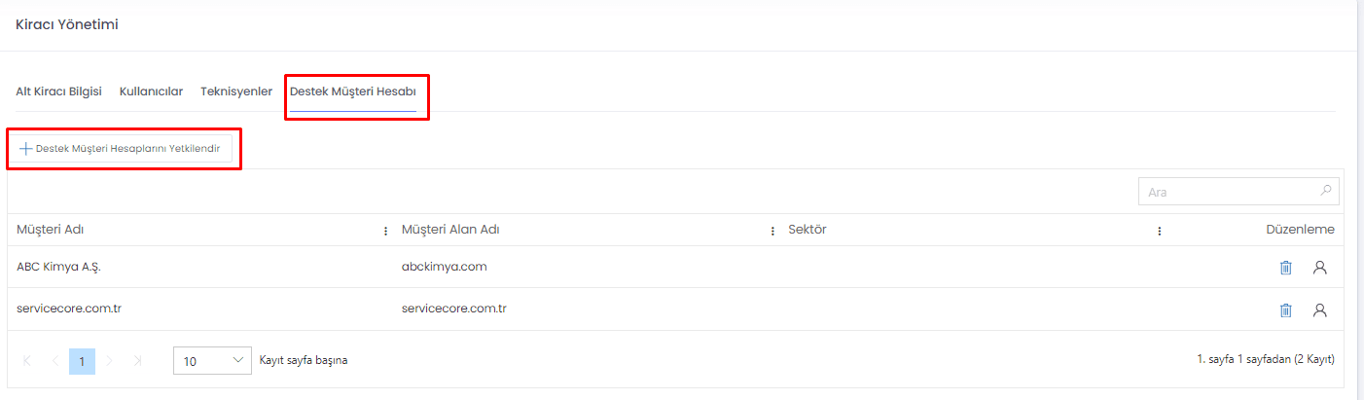This screenshot has width=1364, height=400.
Task: Click trash icon for servicecore.com.tr row
Action: pos(1285,310)
